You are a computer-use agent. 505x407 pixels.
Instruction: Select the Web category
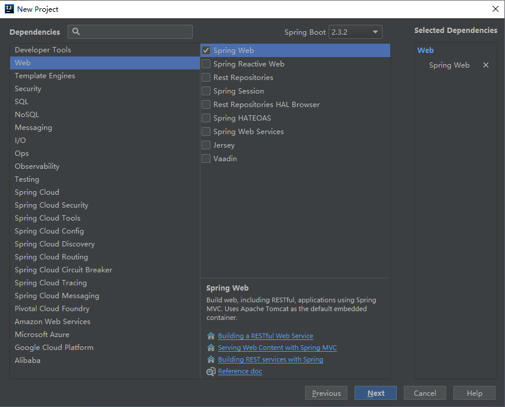[x=105, y=63]
